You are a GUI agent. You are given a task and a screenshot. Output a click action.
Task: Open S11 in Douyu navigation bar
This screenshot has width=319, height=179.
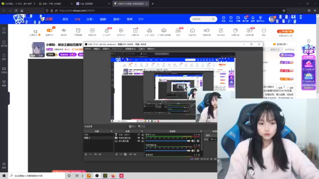point(141,19)
